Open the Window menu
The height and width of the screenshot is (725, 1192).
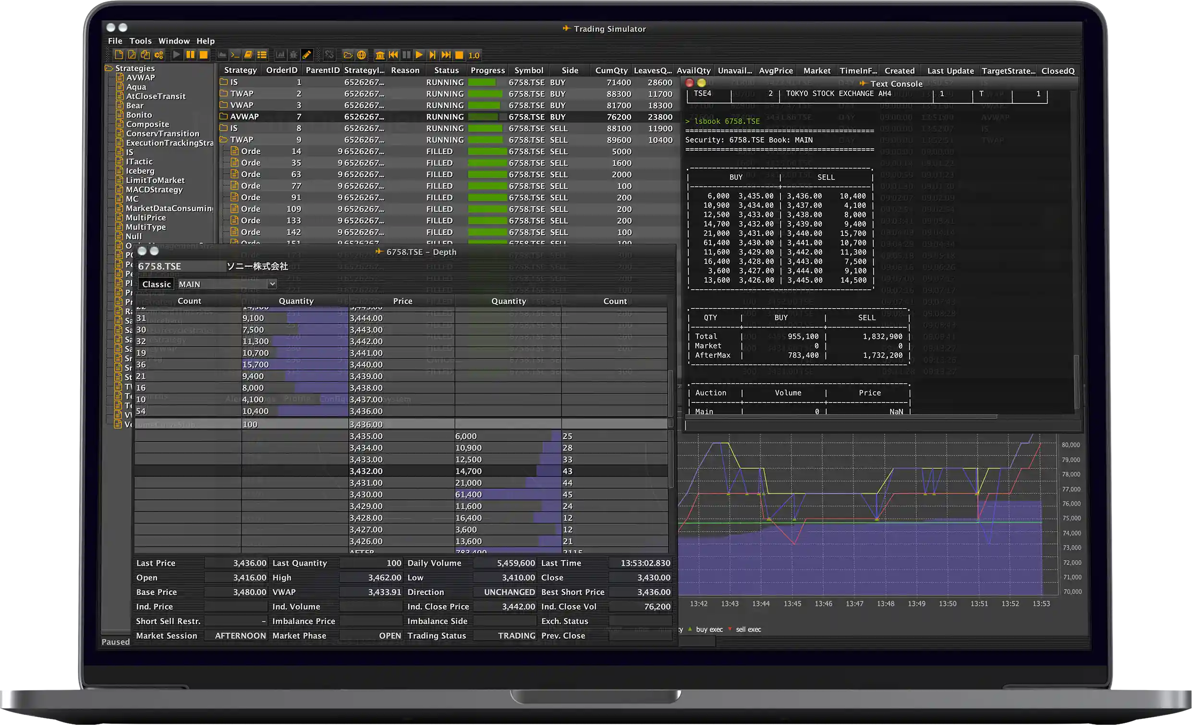point(174,41)
